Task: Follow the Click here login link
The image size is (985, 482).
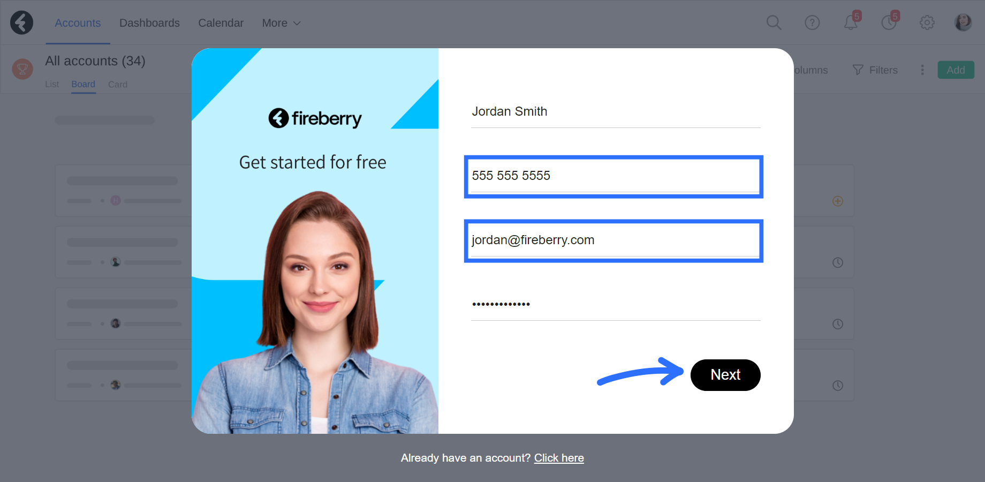Action: [x=559, y=458]
